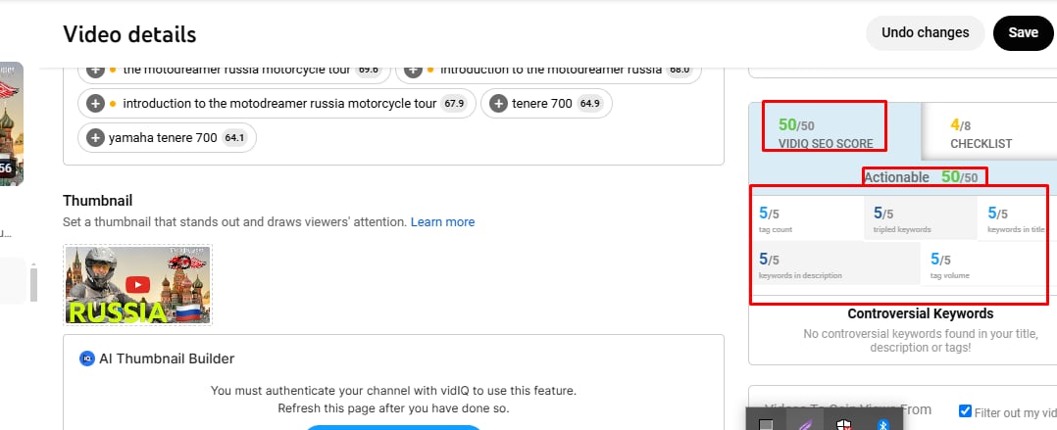Click plus icon on tag scored 67.9
The image size is (1057, 430).
(x=95, y=103)
